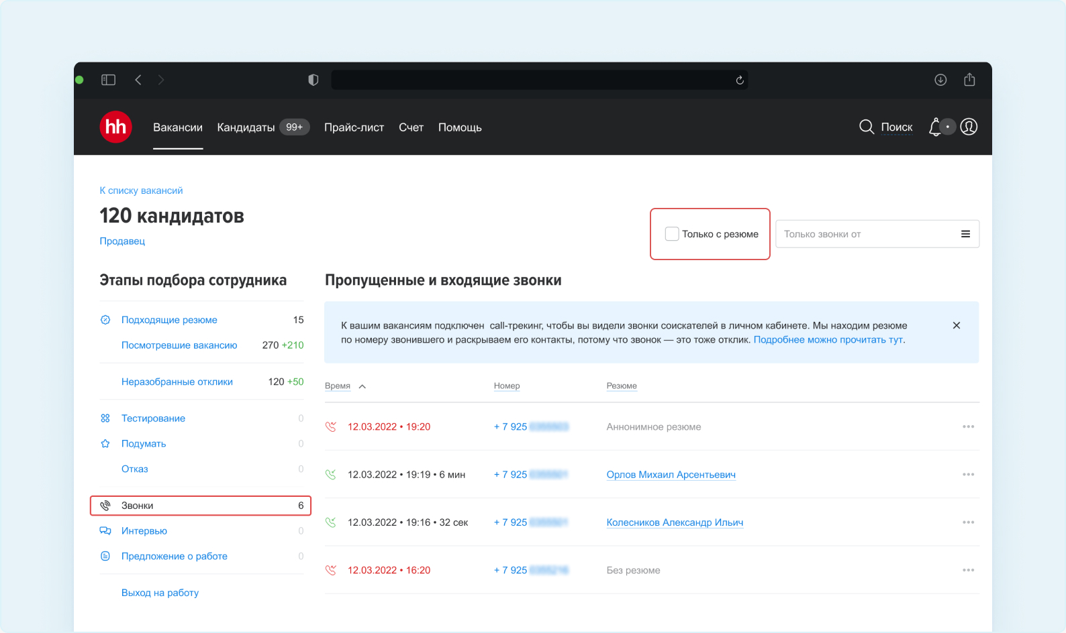1066x633 pixels.
Task: Select the Подумать stage
Action: pyautogui.click(x=144, y=444)
